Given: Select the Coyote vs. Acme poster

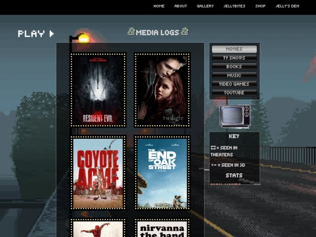Looking at the screenshot, I should [98, 173].
